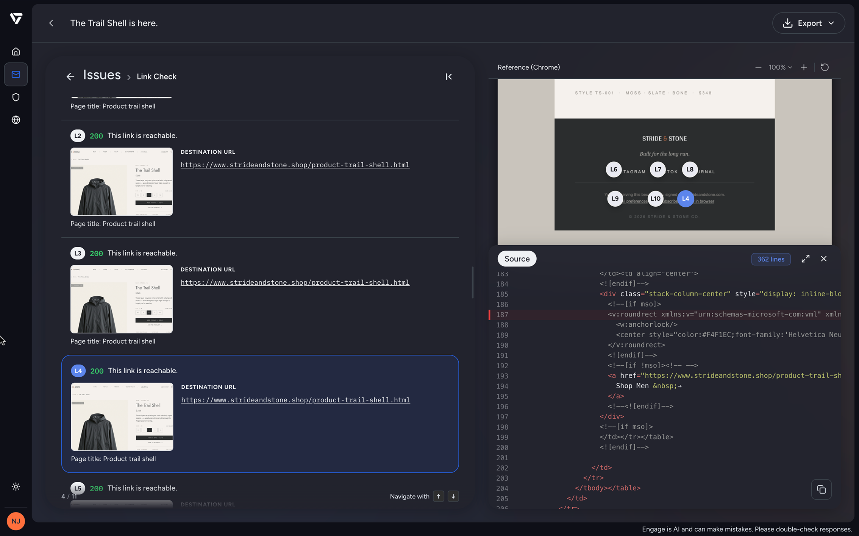The height and width of the screenshot is (536, 859).
Task: Expand the source panel to fullscreen
Action: (806, 259)
